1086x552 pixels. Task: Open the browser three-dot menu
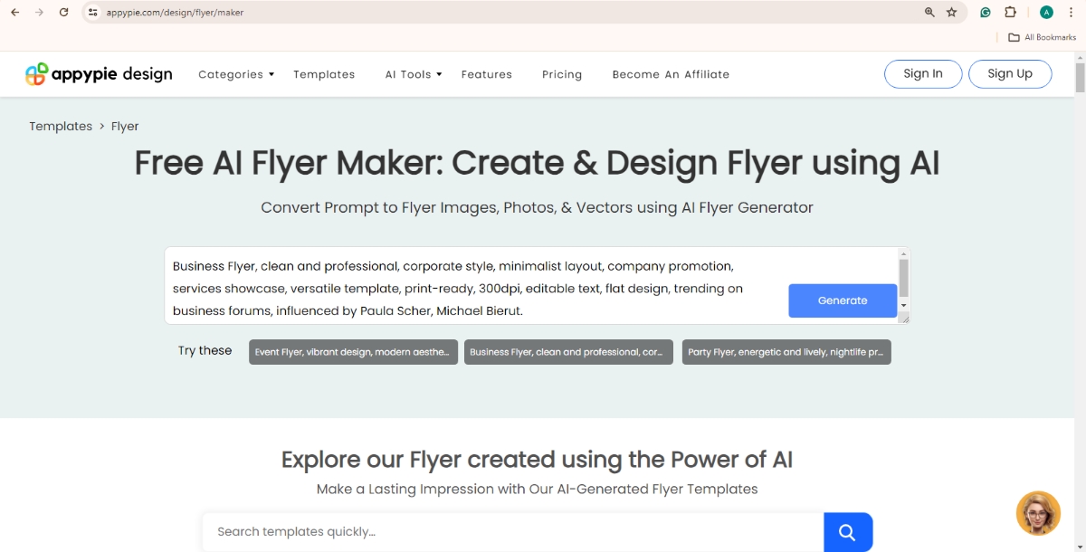coord(1071,13)
